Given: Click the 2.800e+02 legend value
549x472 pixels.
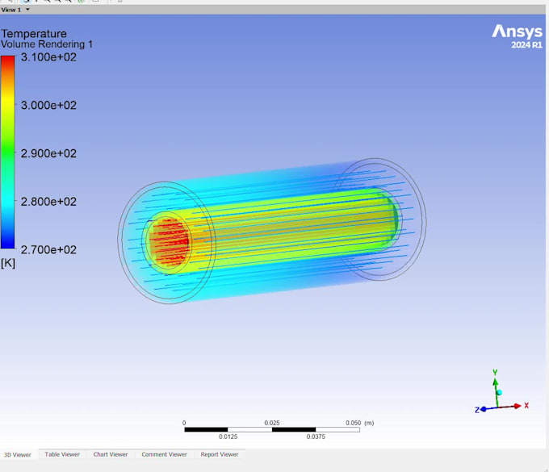Looking at the screenshot, I should click(x=48, y=202).
